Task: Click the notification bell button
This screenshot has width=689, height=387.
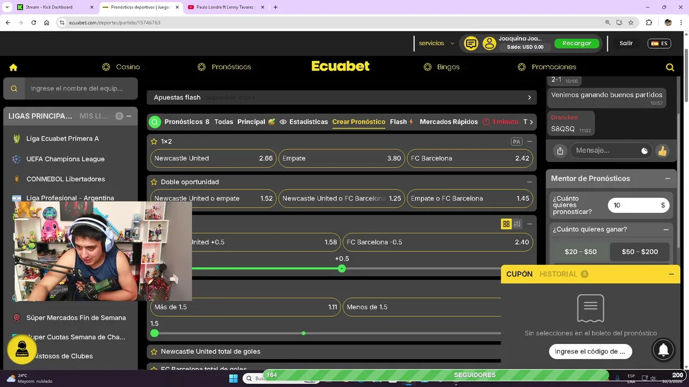Action: [x=664, y=350]
